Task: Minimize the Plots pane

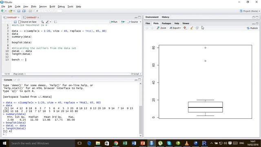Action: [x=253, y=24]
